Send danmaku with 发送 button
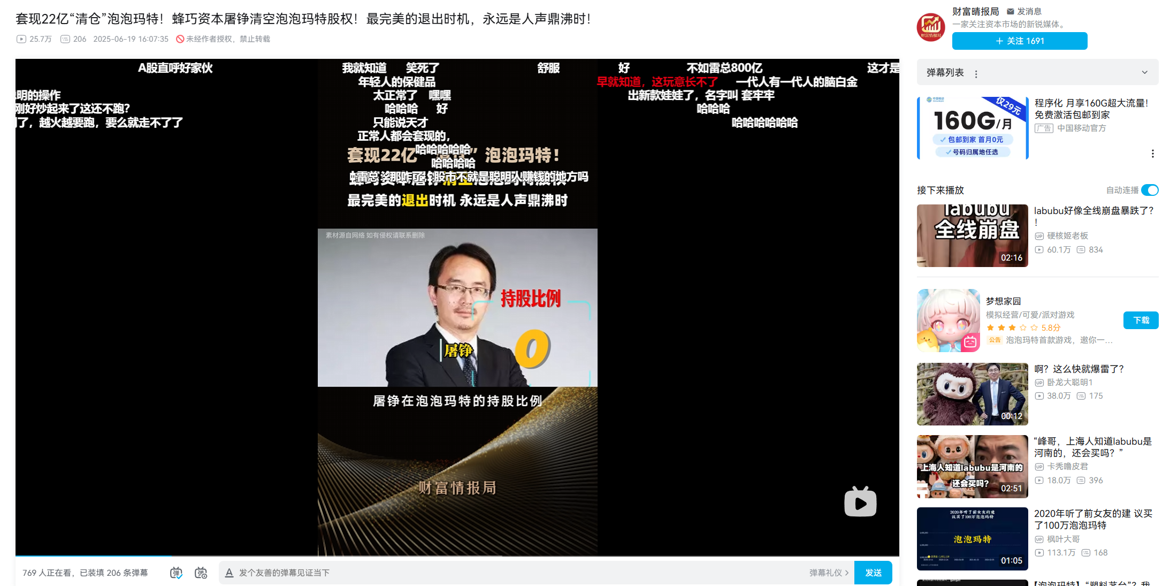Image resolution: width=1170 pixels, height=586 pixels. pyautogui.click(x=873, y=573)
